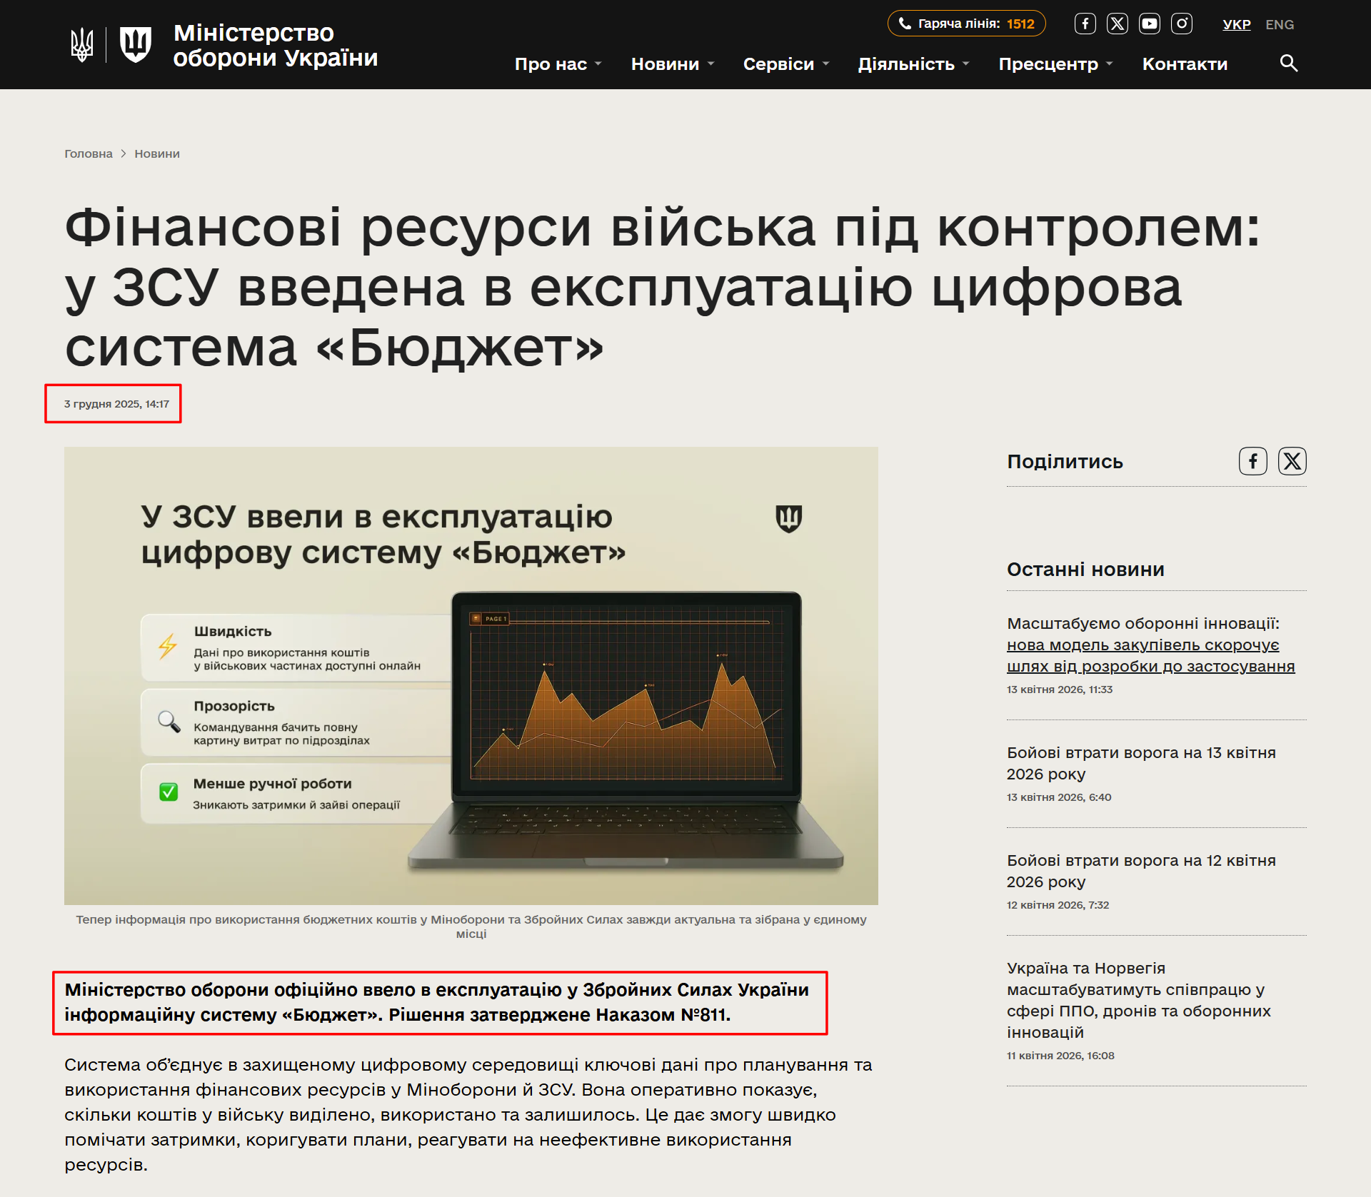Open the Instagram icon in header
Viewport: 1371px width, 1197px height.
tap(1181, 24)
